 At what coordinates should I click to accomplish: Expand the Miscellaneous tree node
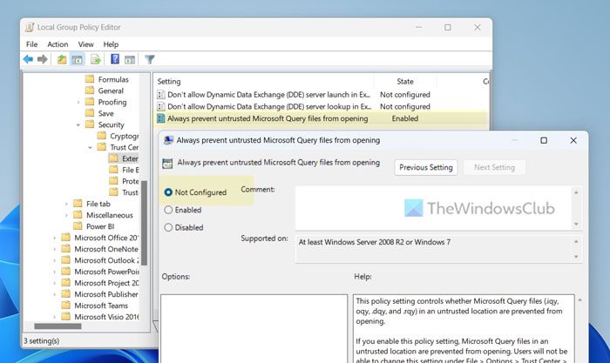[66, 215]
